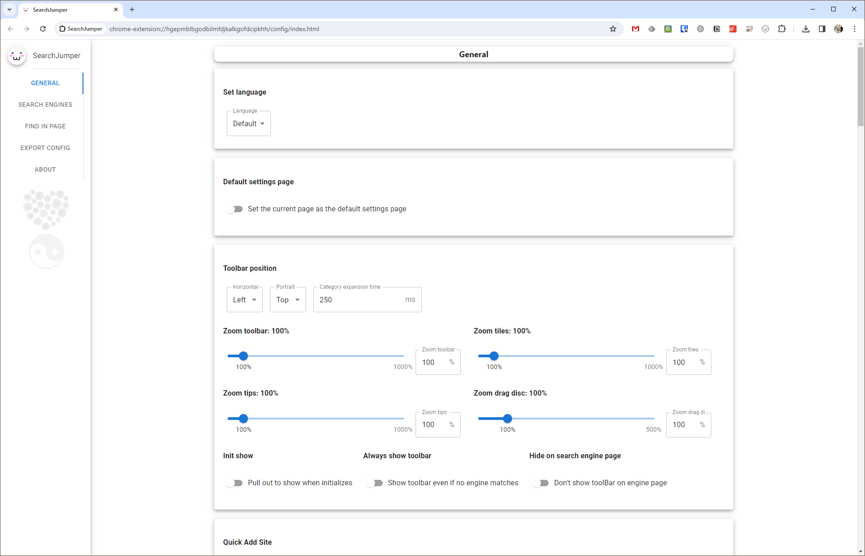
Task: Click the Zoom drag disc percentage input
Action: click(x=689, y=425)
